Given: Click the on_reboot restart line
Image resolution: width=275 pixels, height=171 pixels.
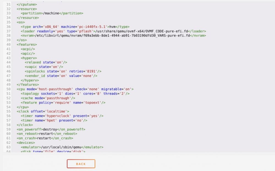Looking at the screenshot, I should pyautogui.click(x=47, y=134).
